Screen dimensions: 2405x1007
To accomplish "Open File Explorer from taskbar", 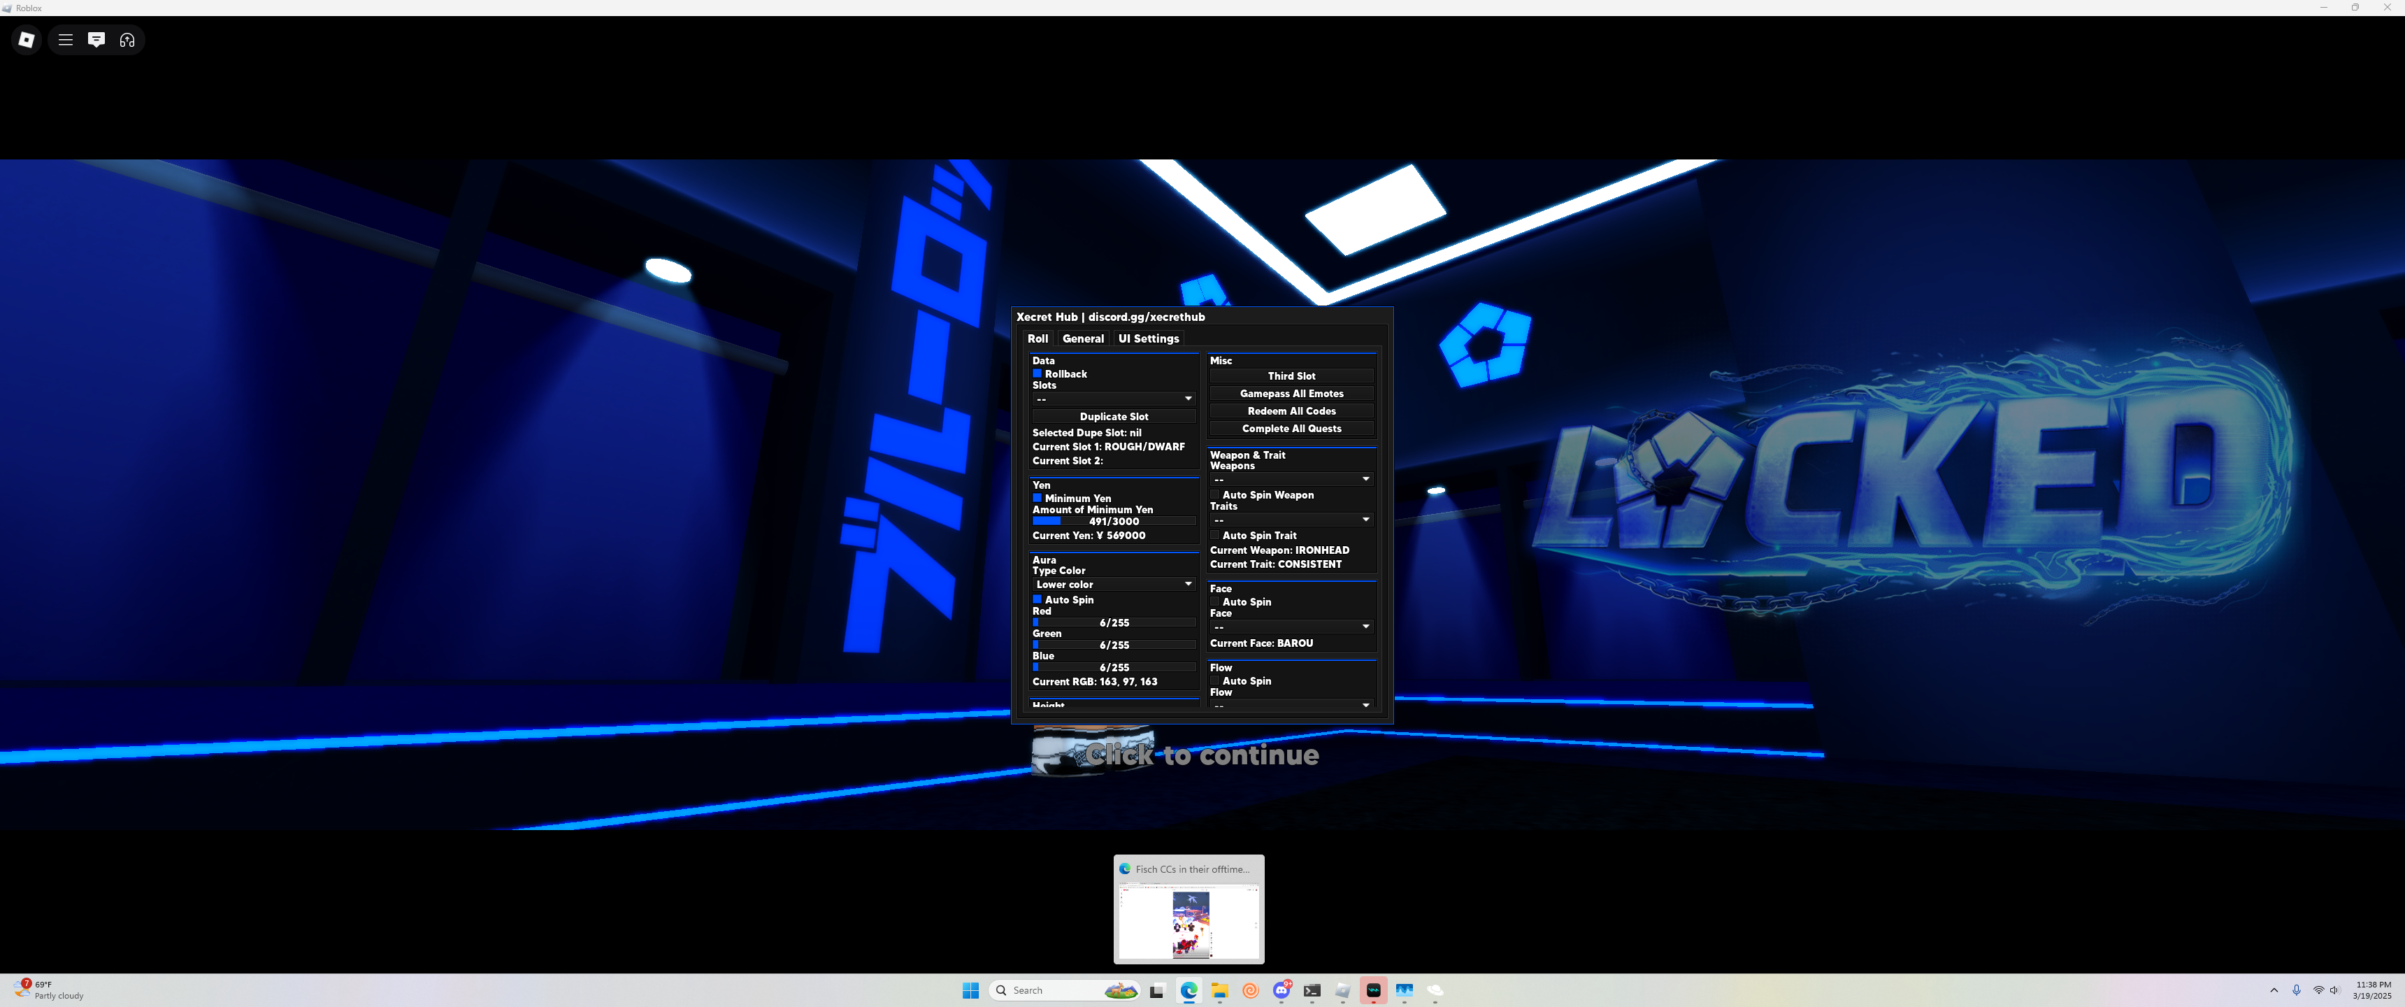I will pos(1219,990).
